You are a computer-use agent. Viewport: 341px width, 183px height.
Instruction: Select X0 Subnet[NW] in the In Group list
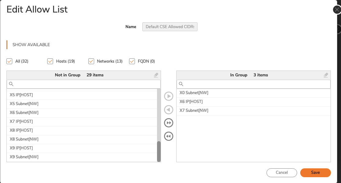tap(194, 93)
